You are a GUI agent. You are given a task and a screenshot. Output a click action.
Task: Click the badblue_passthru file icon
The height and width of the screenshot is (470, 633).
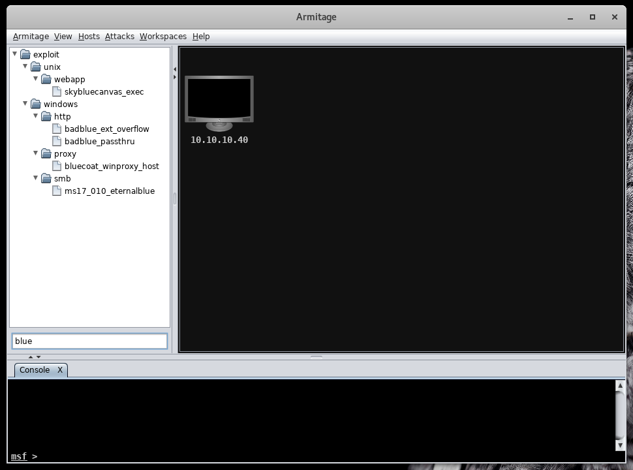57,141
